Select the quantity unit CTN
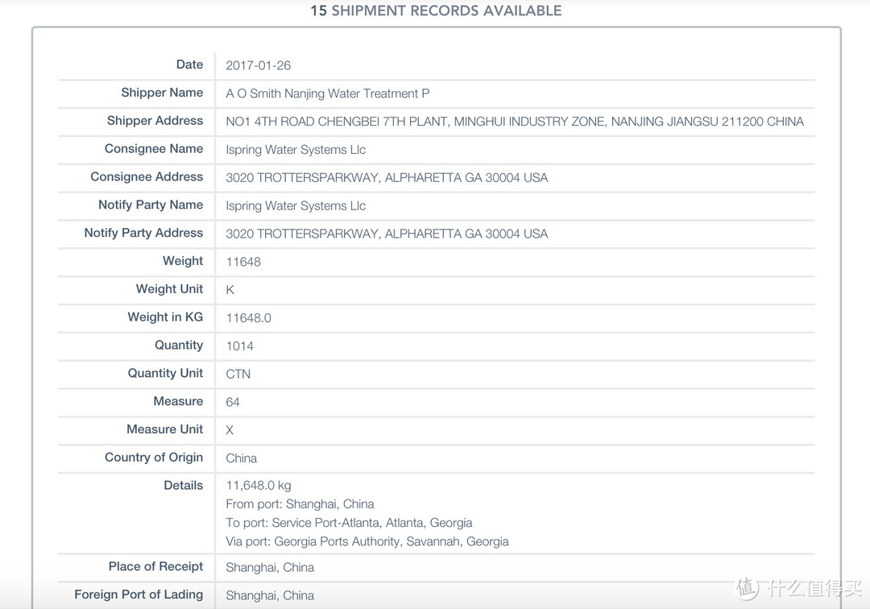The width and height of the screenshot is (870, 609). tap(238, 374)
